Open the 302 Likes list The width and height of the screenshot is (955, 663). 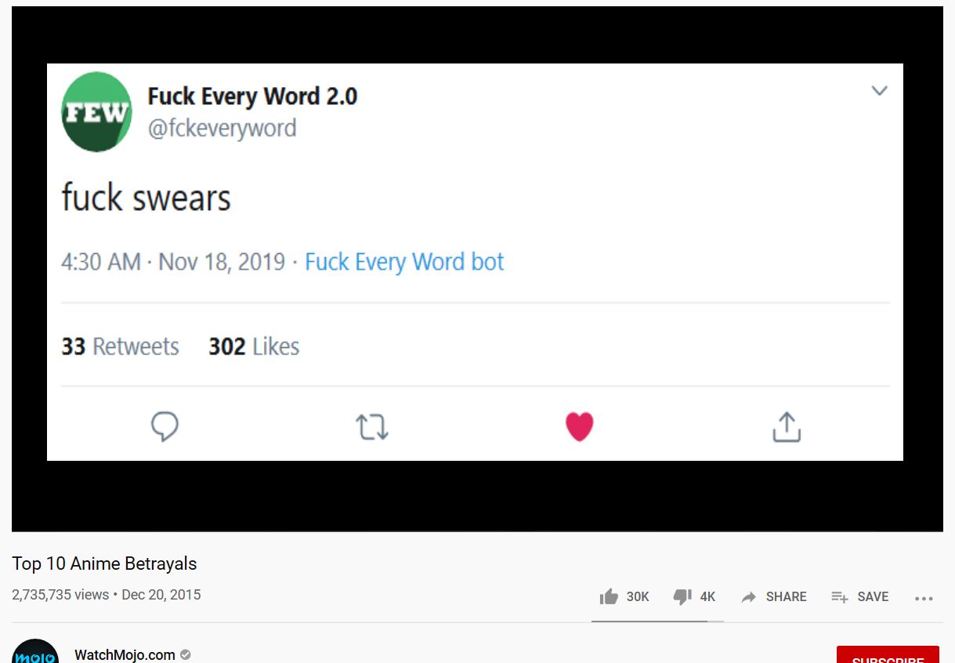click(253, 346)
